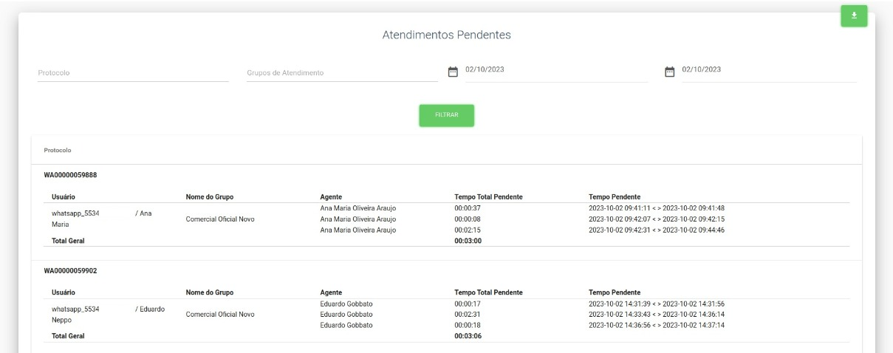Click the Protocolo table column header
The image size is (893, 353).
tap(58, 150)
